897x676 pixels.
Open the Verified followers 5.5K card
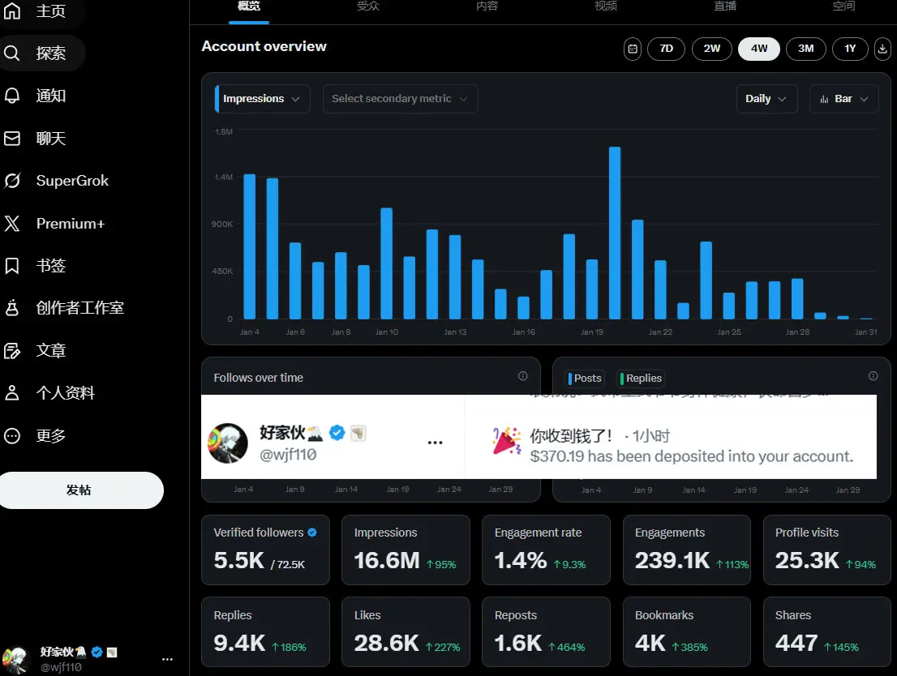point(265,550)
